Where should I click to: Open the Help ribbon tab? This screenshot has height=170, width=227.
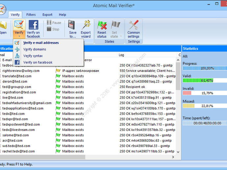(63, 14)
